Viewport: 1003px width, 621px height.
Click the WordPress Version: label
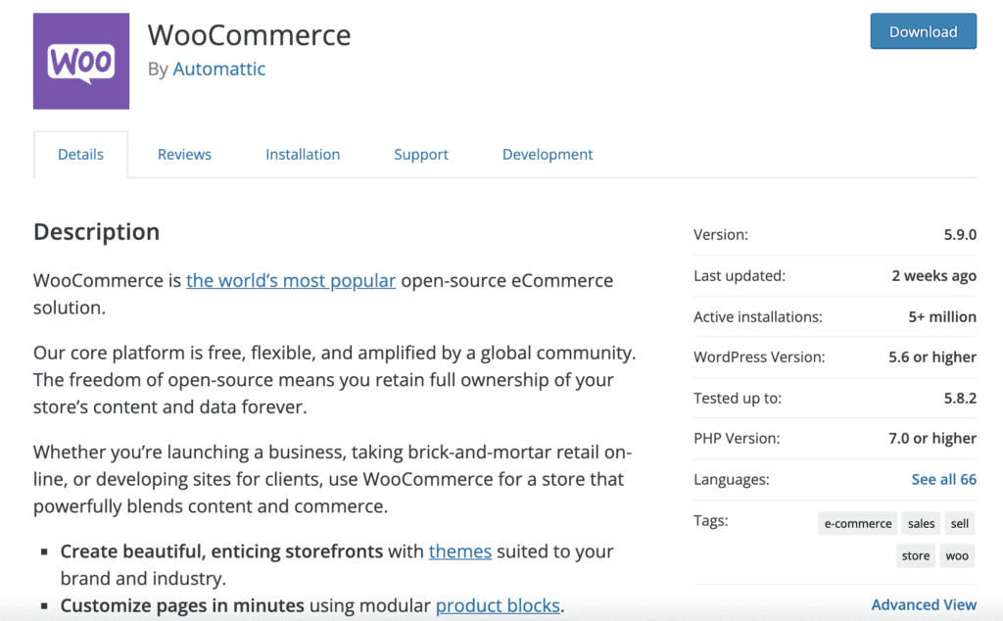pyautogui.click(x=759, y=357)
